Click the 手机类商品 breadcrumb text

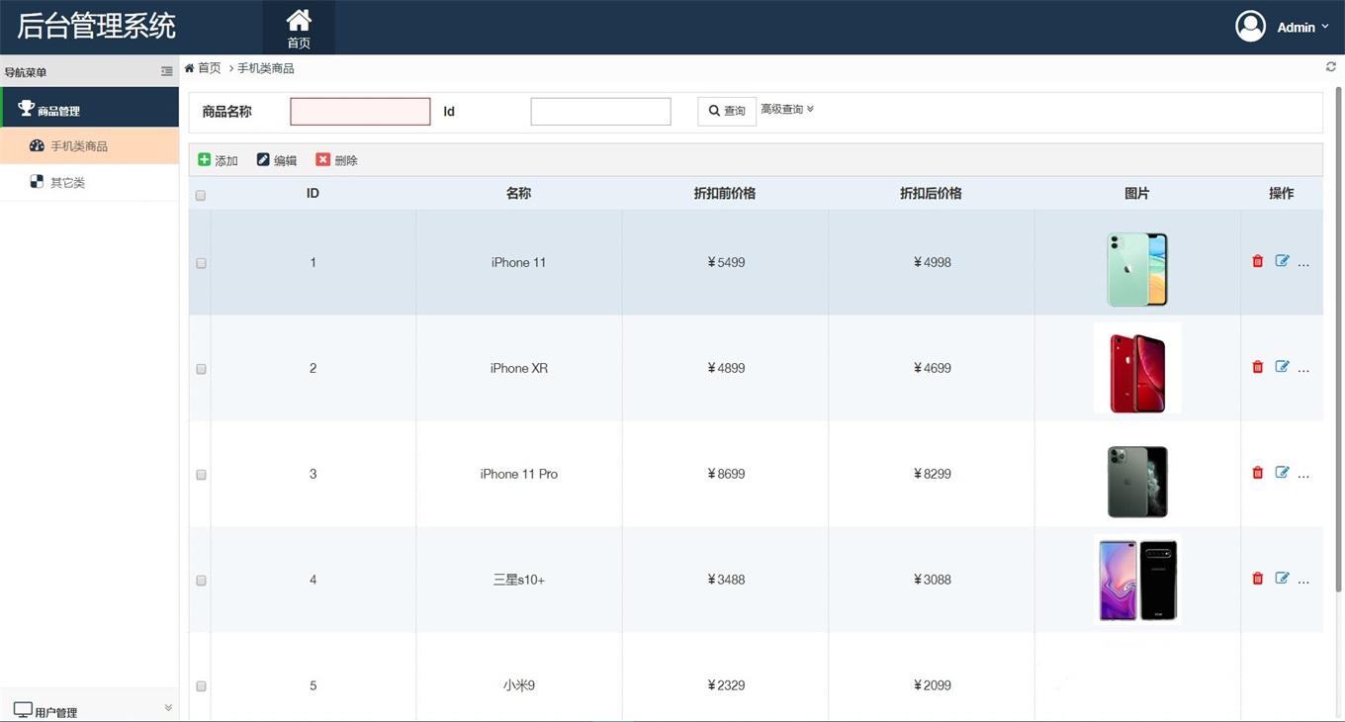[x=266, y=68]
